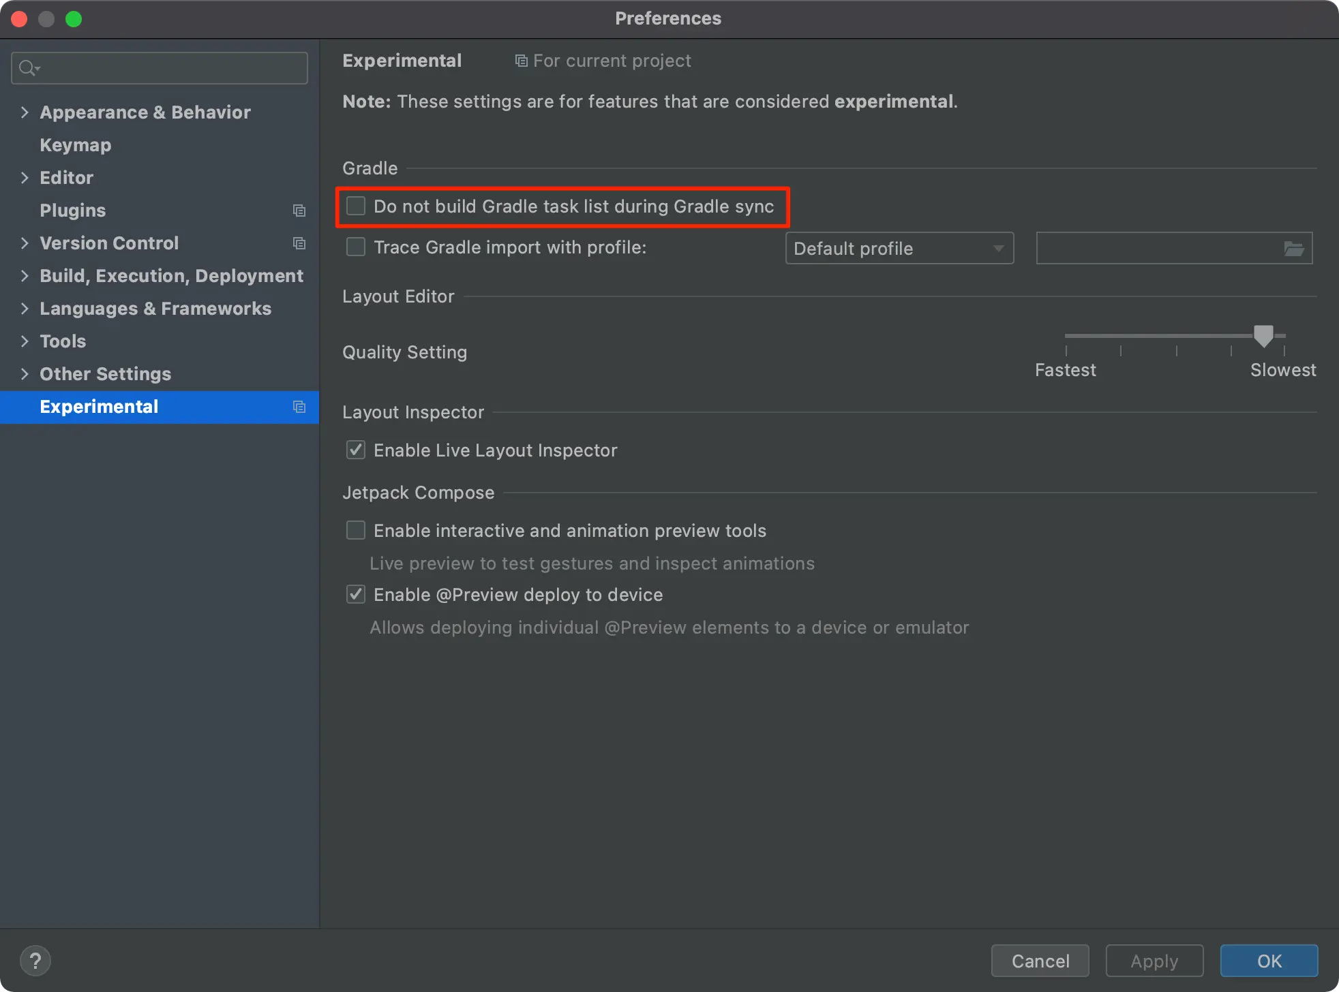Click the Quality Setting slider handle
Image resolution: width=1339 pixels, height=992 pixels.
[1263, 335]
